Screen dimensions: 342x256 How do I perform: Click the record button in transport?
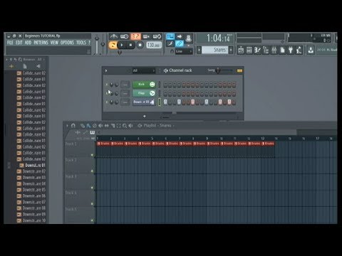pyautogui.click(x=140, y=45)
